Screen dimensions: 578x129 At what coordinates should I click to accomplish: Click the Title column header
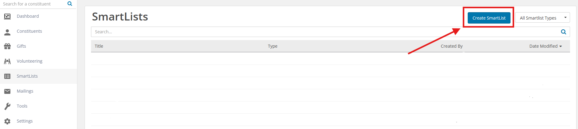99,46
